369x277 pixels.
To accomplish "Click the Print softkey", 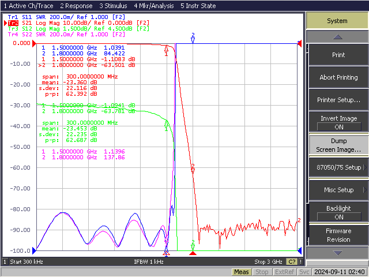I will click(338, 55).
